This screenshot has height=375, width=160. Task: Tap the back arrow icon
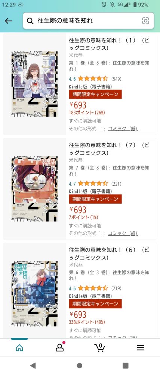coord(8,21)
